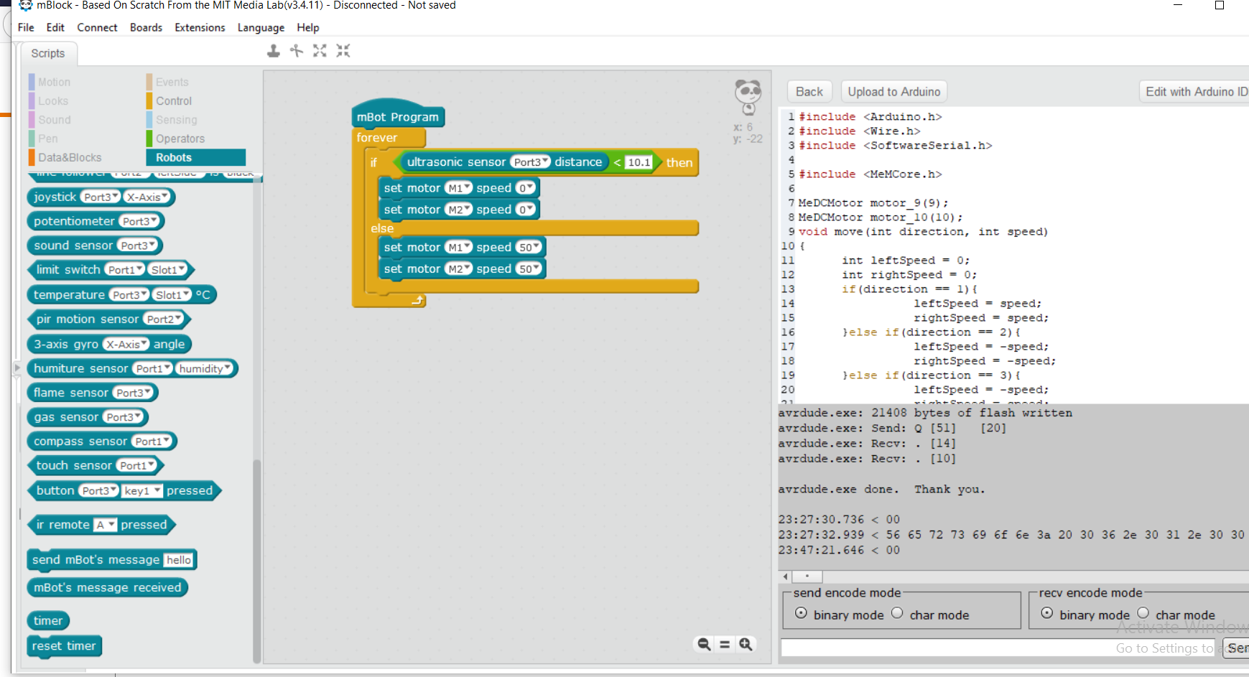Select send binary mode radio
1249x677 pixels.
coord(801,613)
